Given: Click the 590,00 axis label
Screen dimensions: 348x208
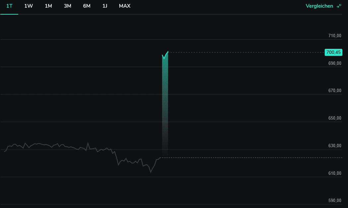Looking at the screenshot, I should coord(334,200).
